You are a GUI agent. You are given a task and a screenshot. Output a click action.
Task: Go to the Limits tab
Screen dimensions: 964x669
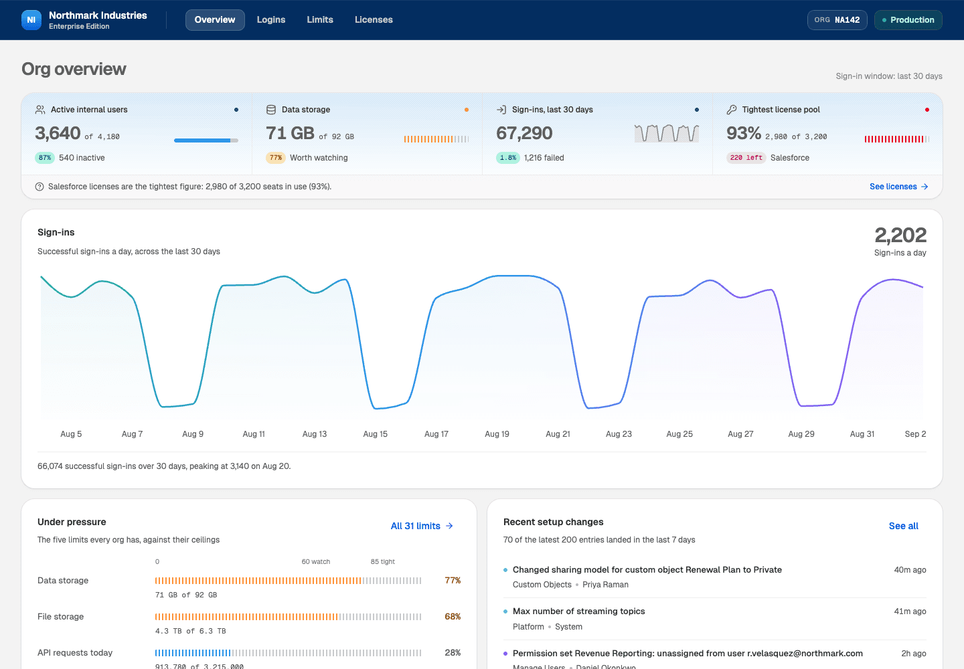[320, 20]
